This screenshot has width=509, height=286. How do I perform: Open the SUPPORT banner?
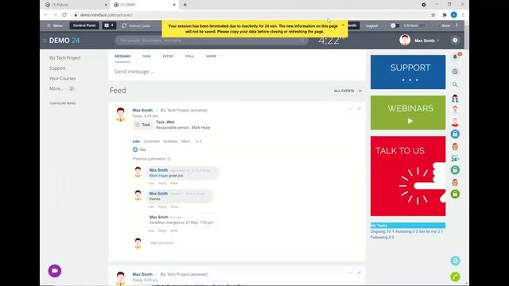[x=408, y=72]
